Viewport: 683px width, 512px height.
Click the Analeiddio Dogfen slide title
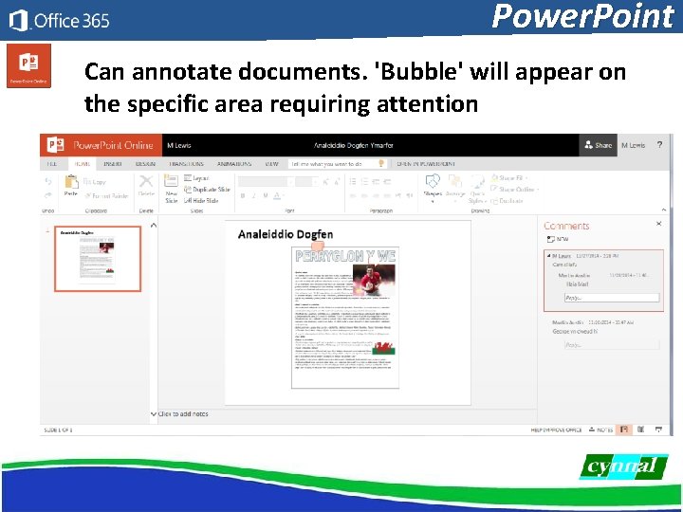click(x=286, y=235)
